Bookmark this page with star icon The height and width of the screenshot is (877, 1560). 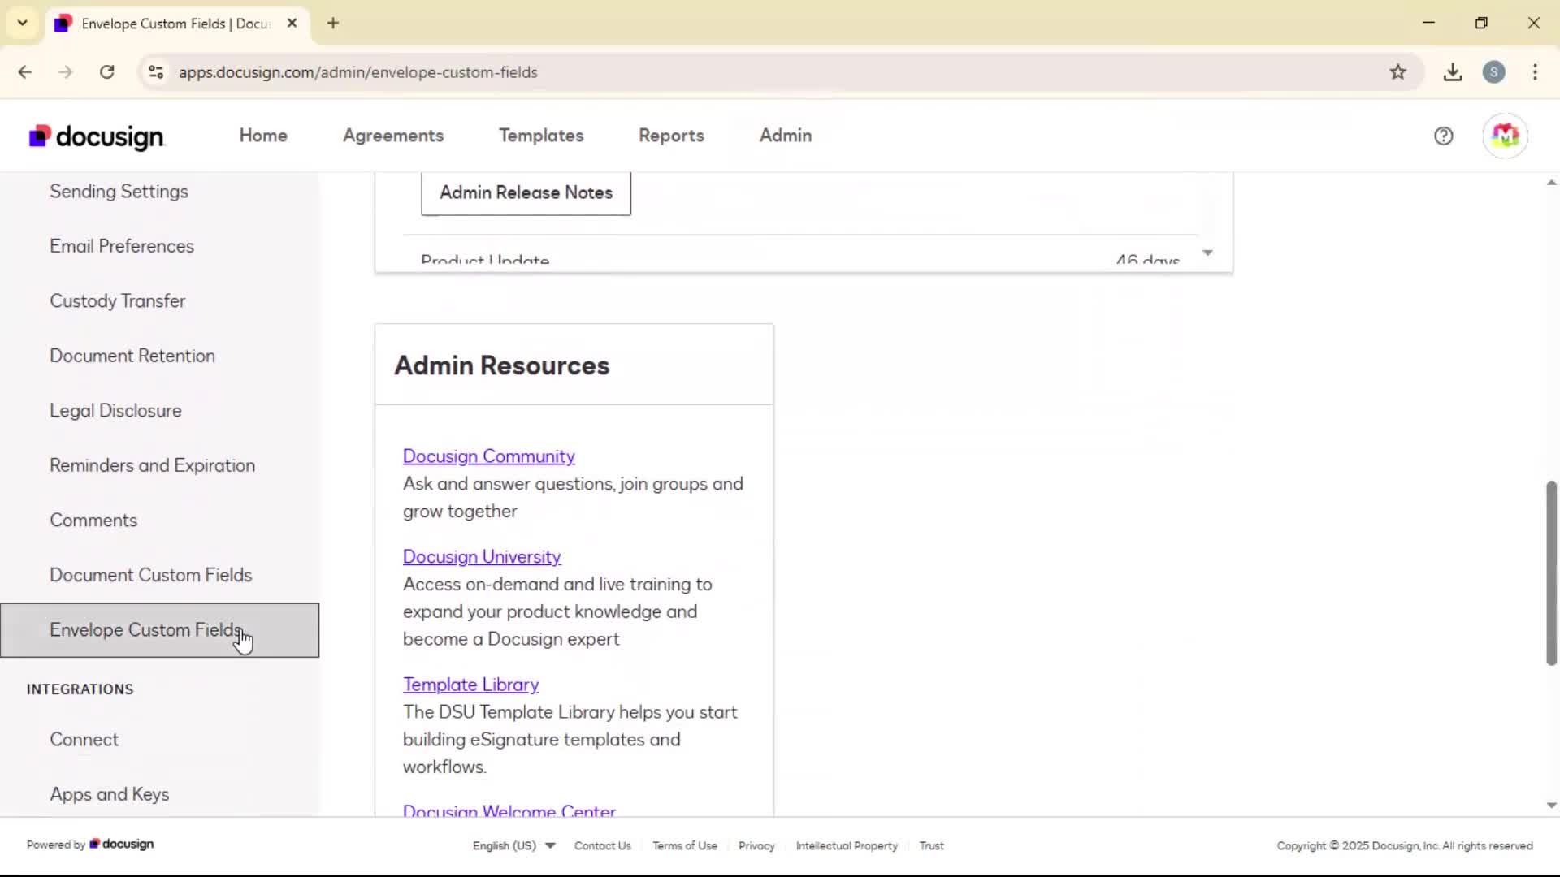[x=1397, y=72]
